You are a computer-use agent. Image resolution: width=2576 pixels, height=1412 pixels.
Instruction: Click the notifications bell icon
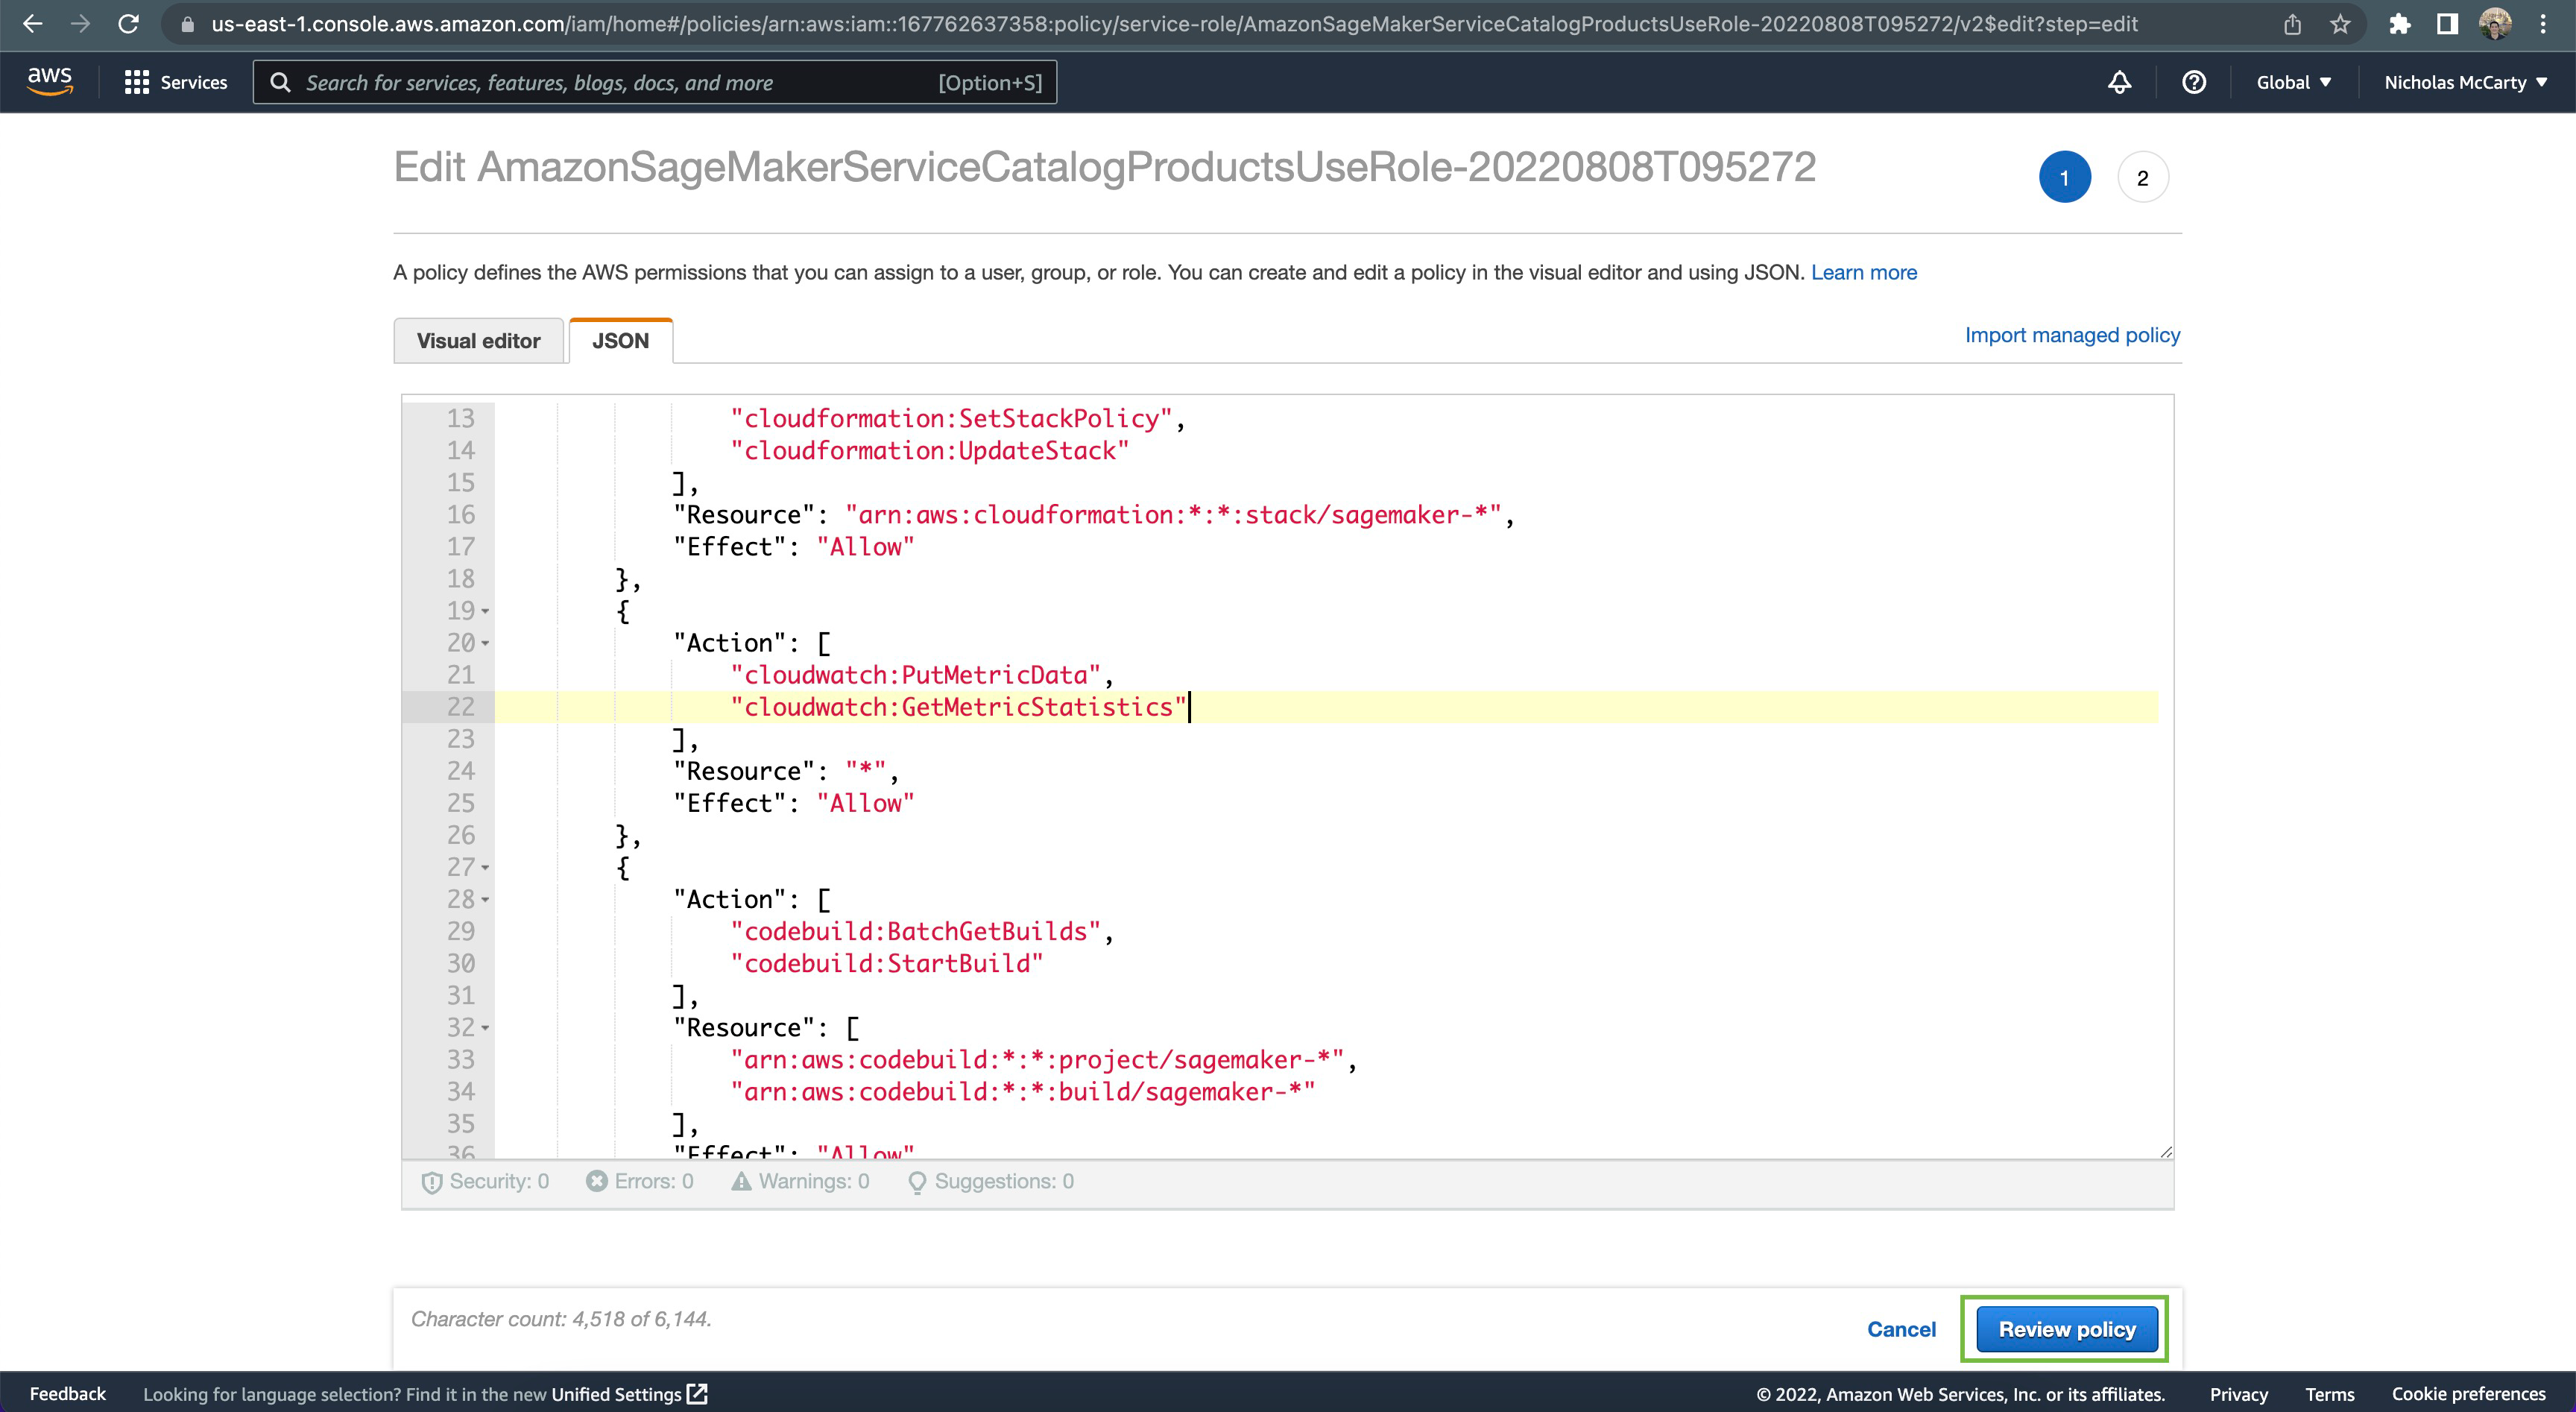(2119, 82)
